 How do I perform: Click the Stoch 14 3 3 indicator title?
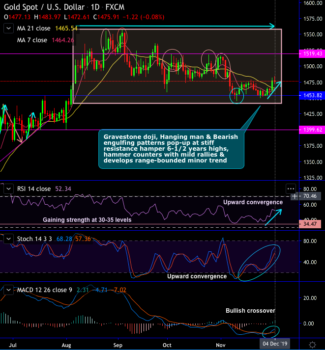(x=34, y=239)
